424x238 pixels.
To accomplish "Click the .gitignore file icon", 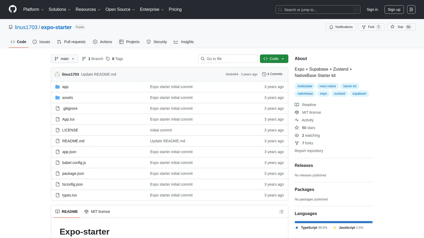I will (x=58, y=108).
